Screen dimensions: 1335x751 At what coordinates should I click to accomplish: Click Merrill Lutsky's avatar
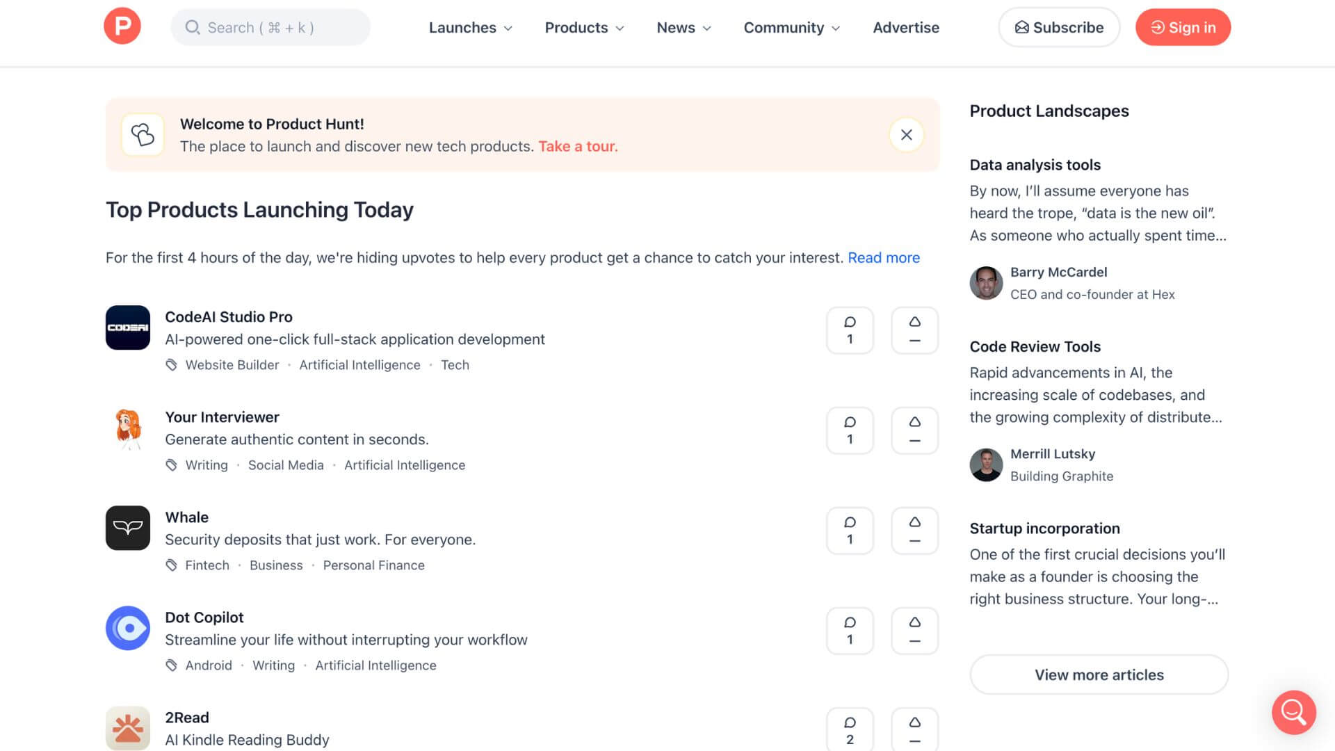(986, 465)
